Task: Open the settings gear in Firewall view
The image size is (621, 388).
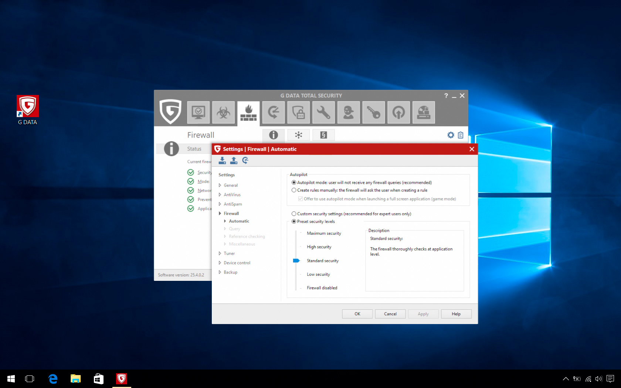Action: [451, 135]
